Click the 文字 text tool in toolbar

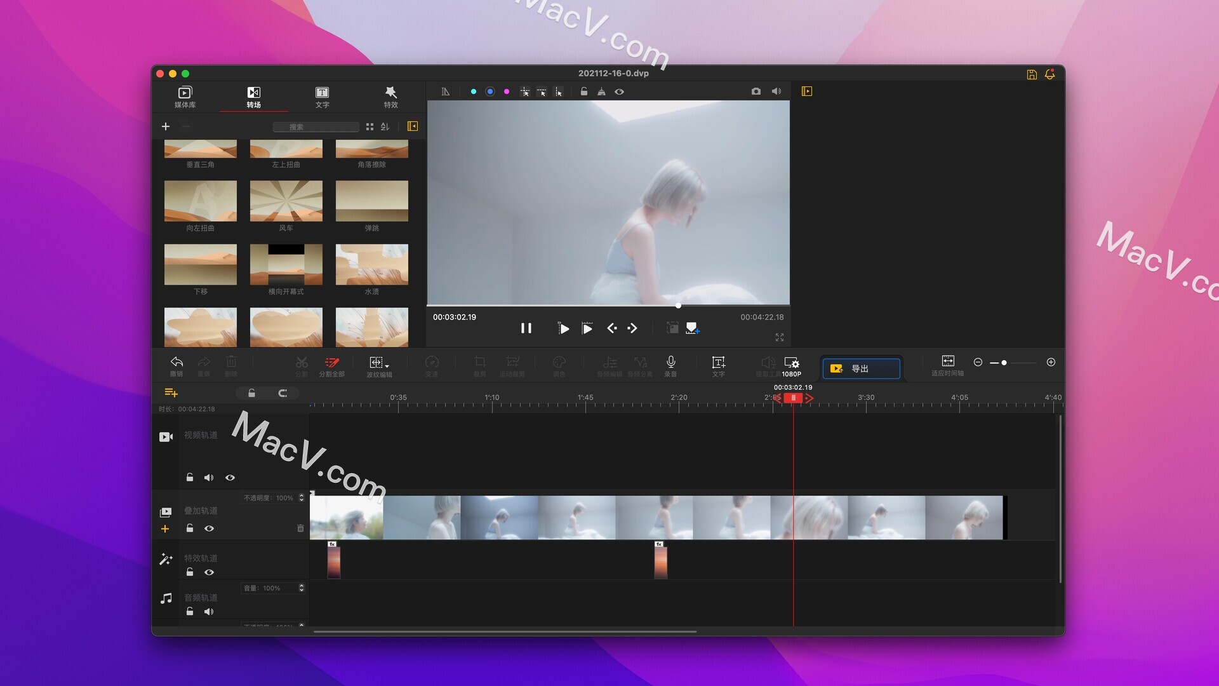pyautogui.click(x=719, y=366)
